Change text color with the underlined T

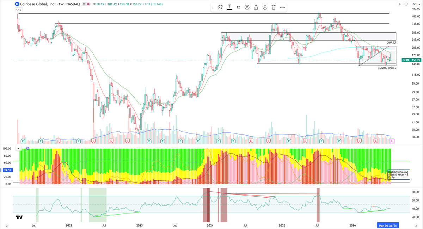pyautogui.click(x=229, y=7)
